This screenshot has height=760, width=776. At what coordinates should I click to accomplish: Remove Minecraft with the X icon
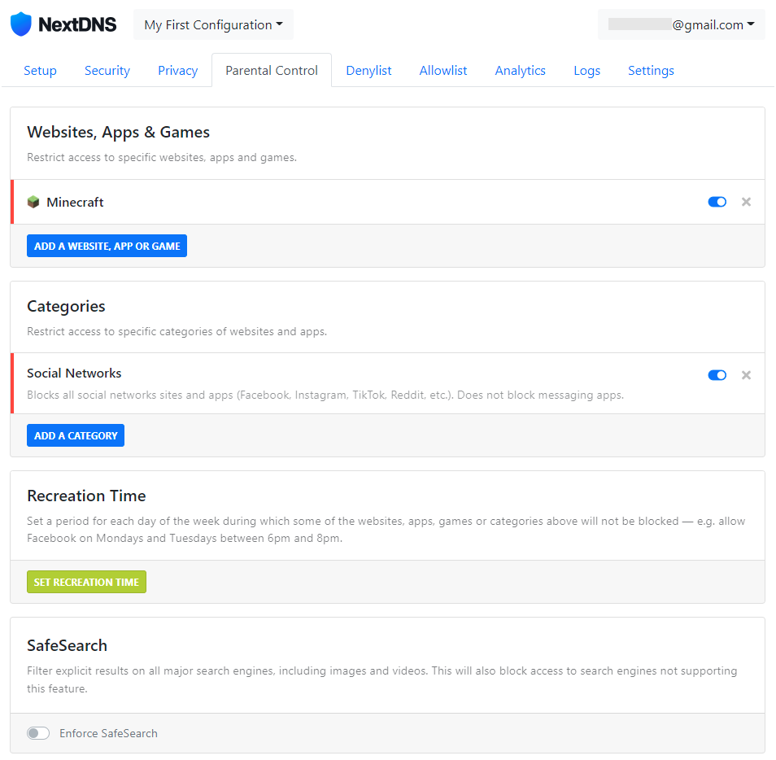pos(746,202)
